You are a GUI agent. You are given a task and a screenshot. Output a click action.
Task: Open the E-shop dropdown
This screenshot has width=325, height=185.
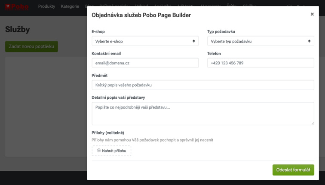(145, 41)
